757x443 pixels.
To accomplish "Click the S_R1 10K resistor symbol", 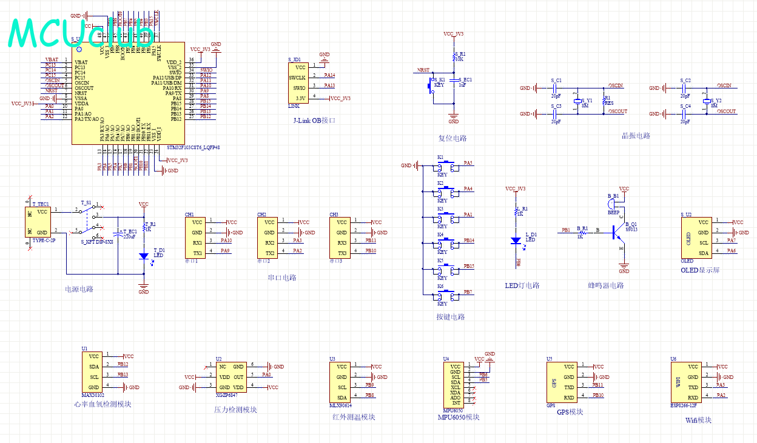I will coord(454,57).
